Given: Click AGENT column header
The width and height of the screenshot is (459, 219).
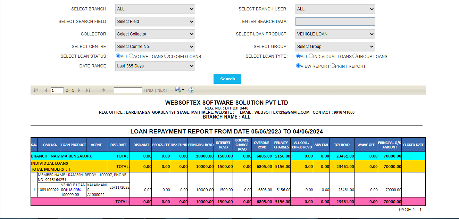Looking at the screenshot, I should [97, 145].
